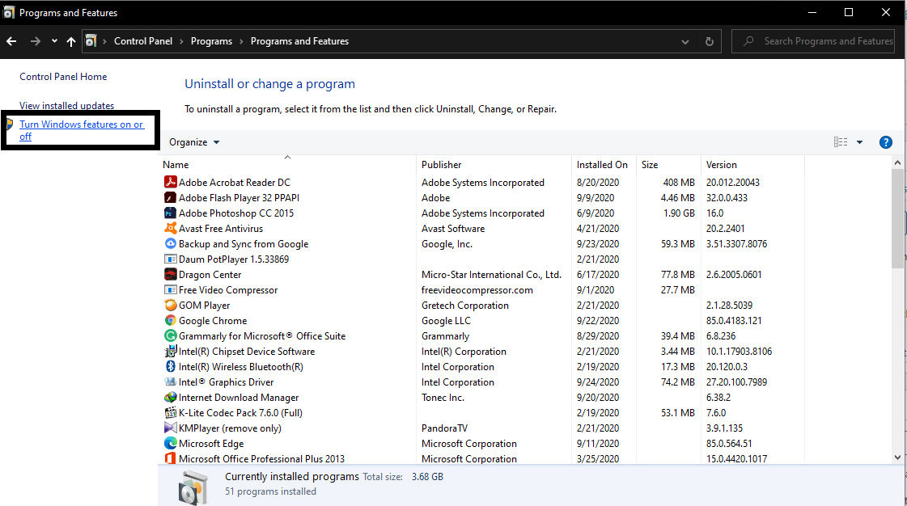Select the Adobe Acrobat Reader DC icon
Image resolution: width=907 pixels, height=506 pixels.
[x=168, y=182]
